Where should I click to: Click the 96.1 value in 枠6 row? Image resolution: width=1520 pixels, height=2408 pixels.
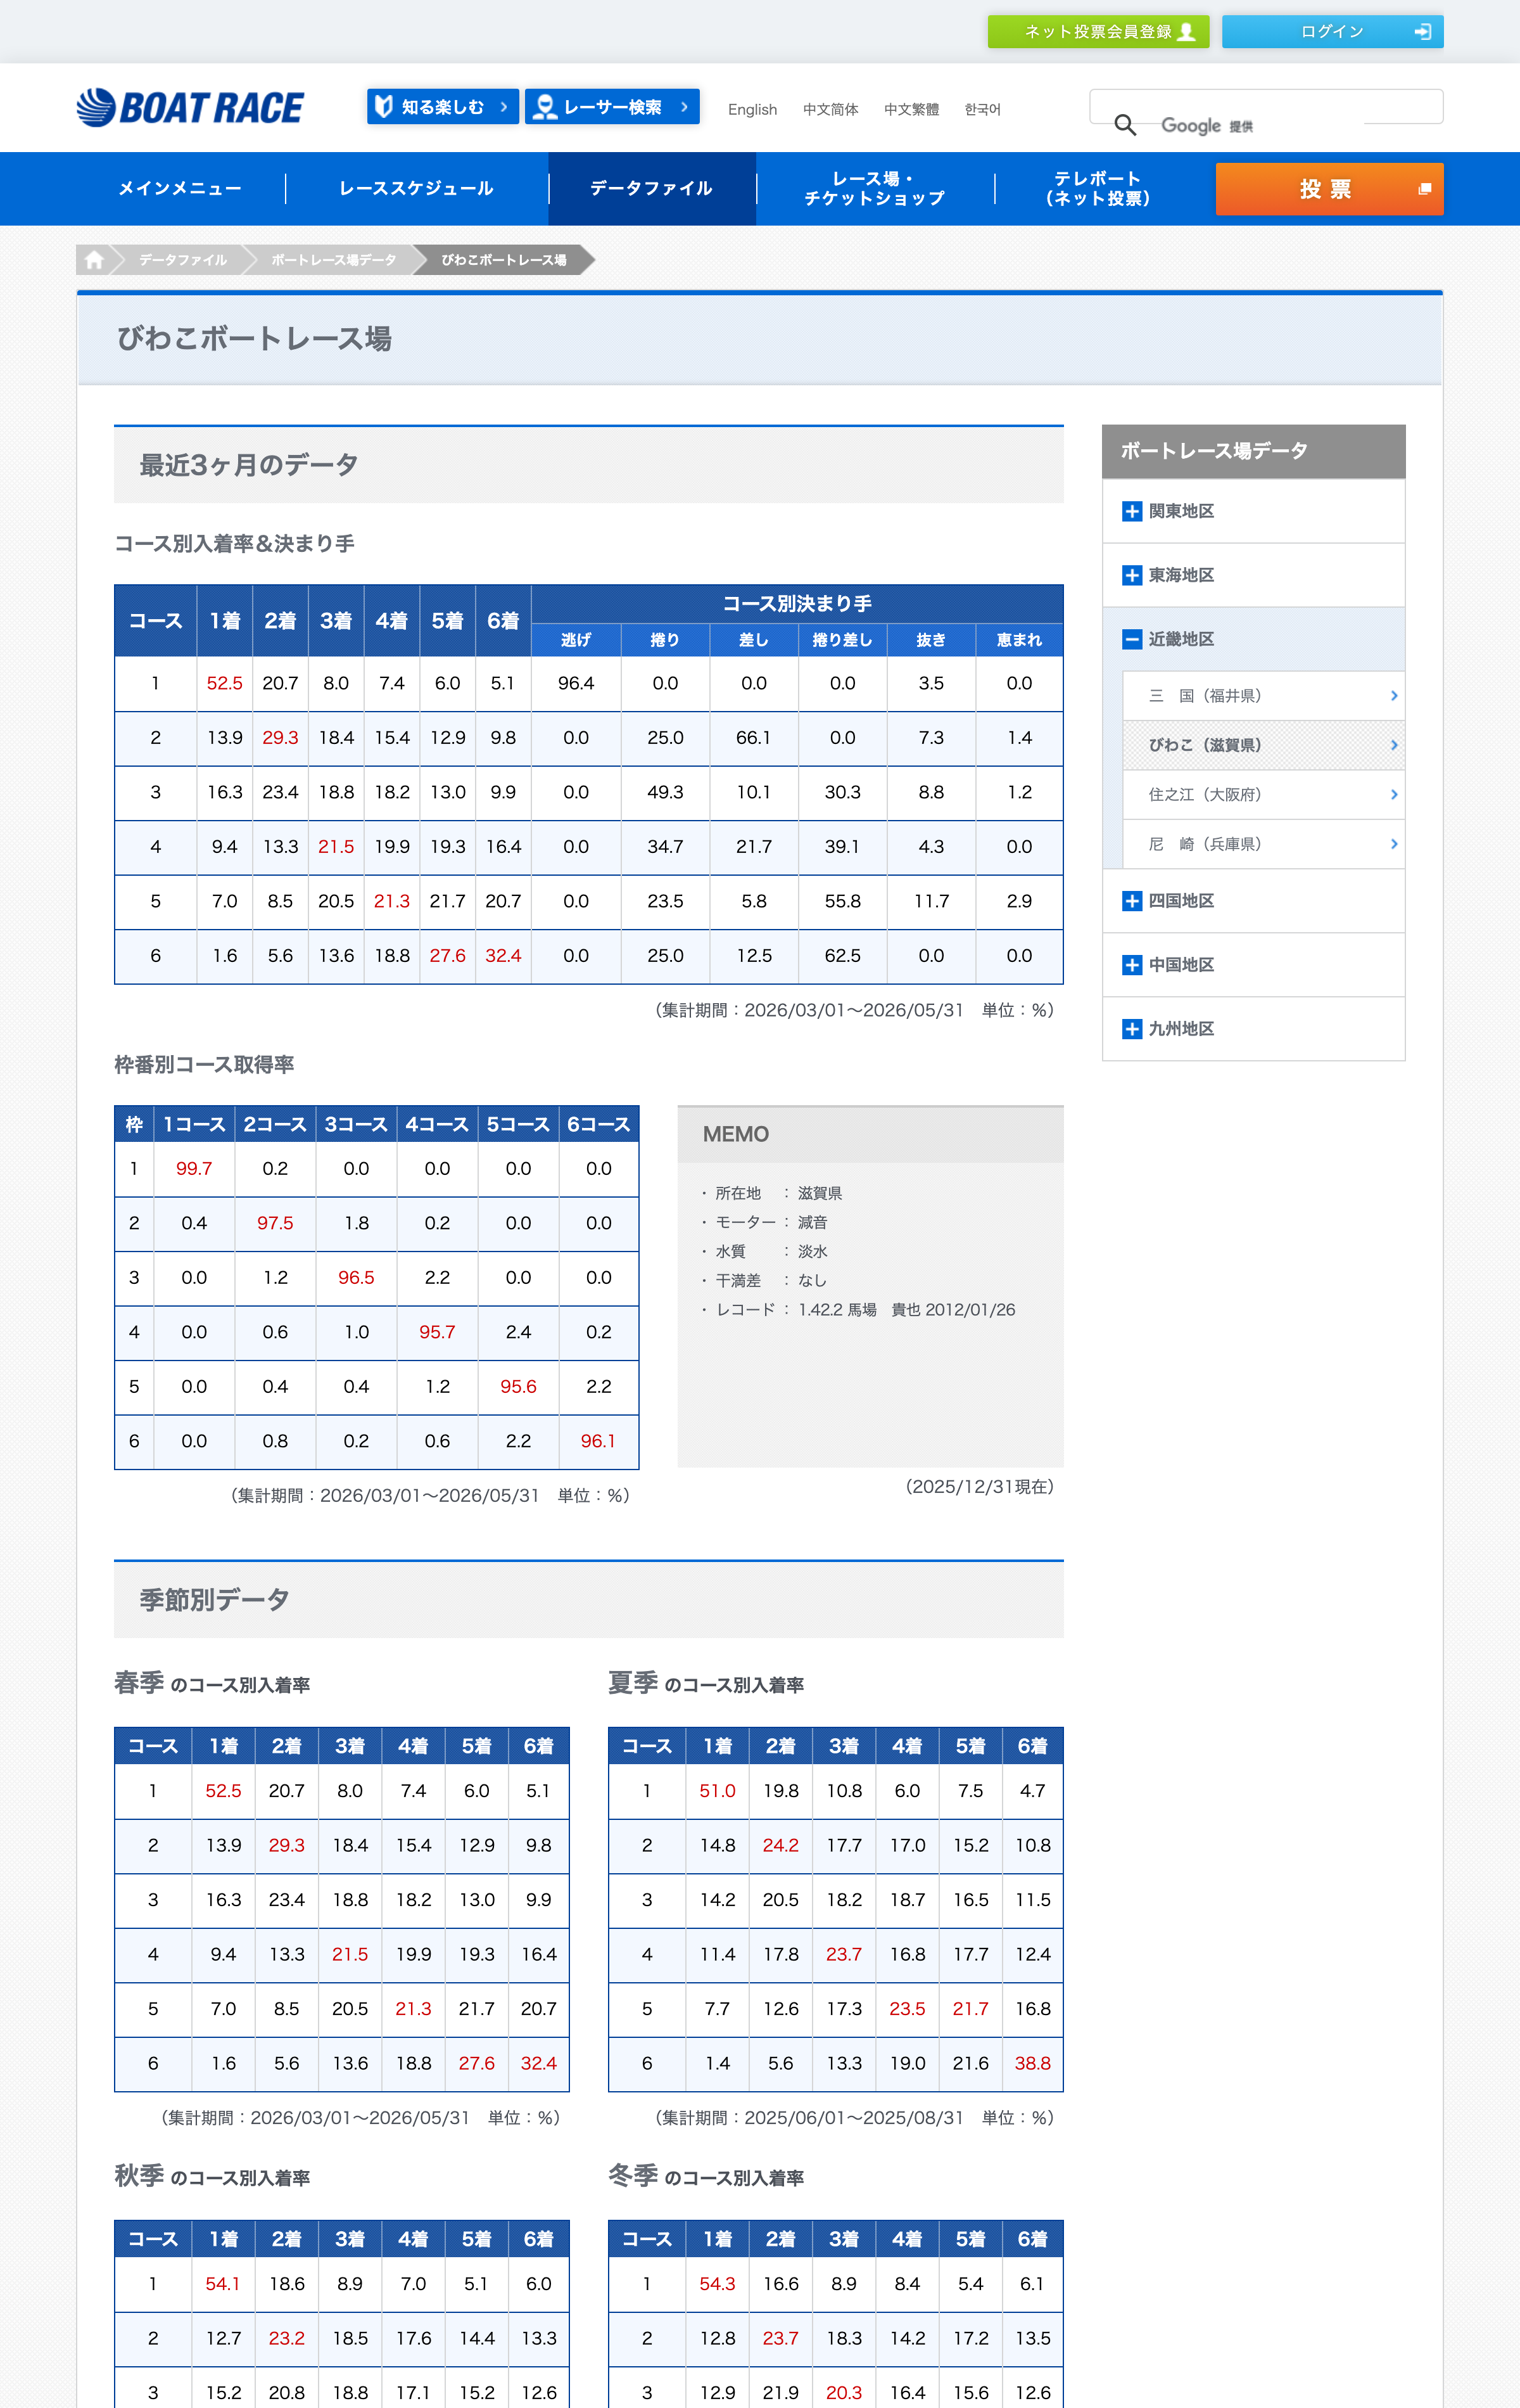pos(598,1441)
